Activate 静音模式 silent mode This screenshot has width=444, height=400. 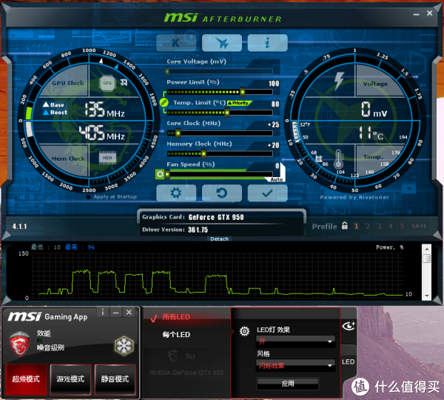tap(115, 379)
